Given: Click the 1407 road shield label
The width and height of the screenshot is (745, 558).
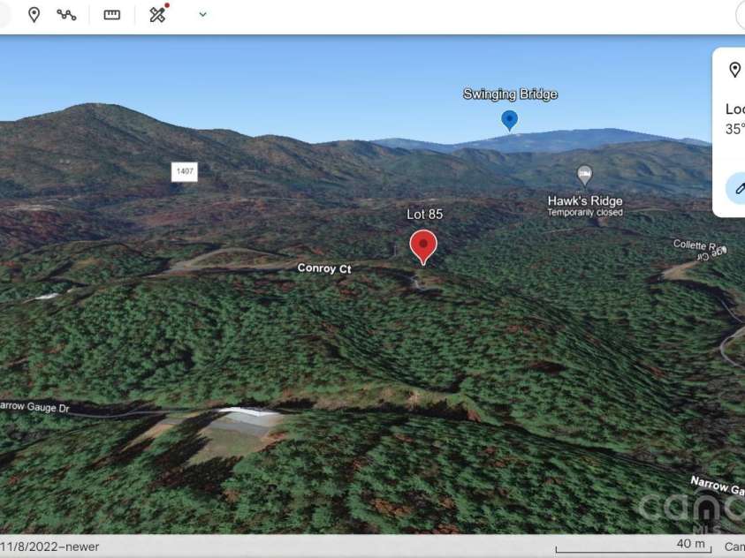Looking at the screenshot, I should point(184,171).
